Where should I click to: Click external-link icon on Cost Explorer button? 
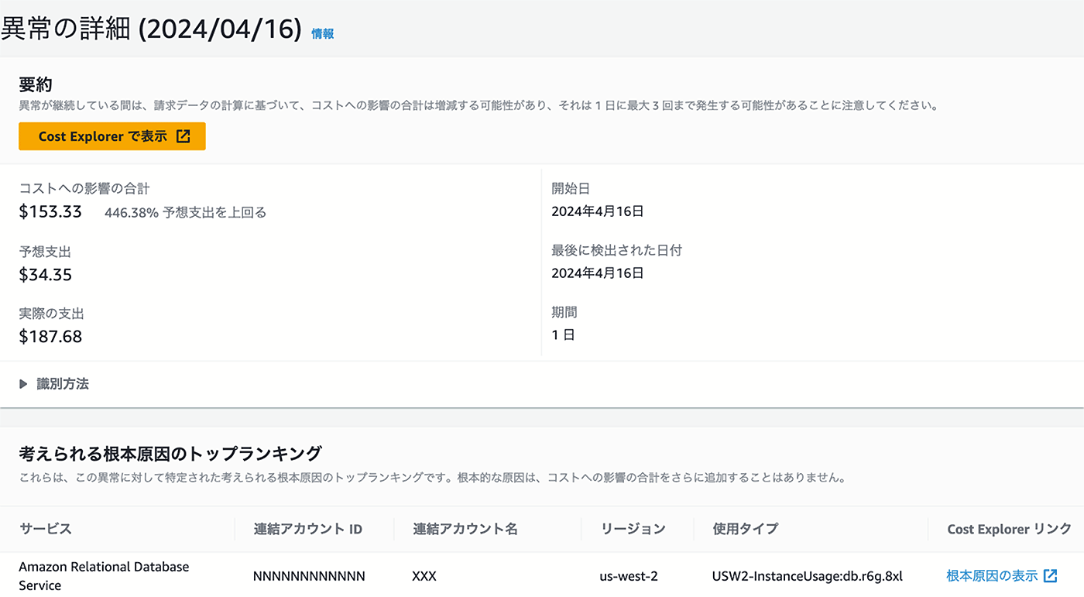coord(184,136)
